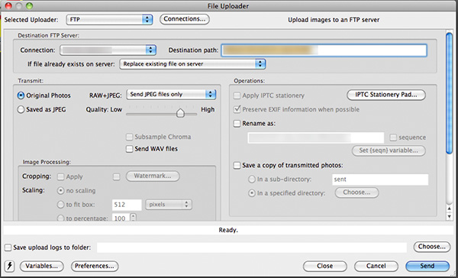Select the 'In a sub-directory' radio button
This screenshot has width=458, height=278.
coord(251,179)
